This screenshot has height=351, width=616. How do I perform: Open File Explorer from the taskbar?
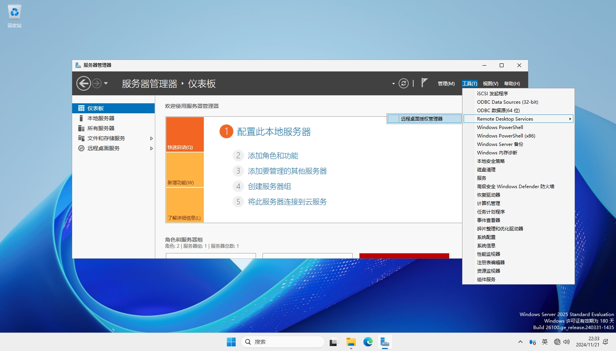[x=351, y=342]
